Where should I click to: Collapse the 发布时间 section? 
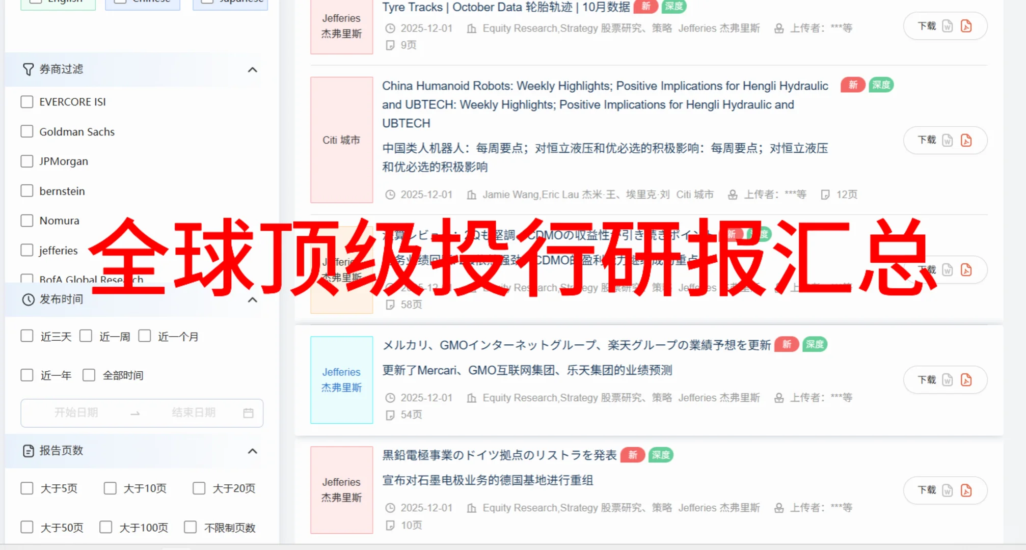[252, 300]
